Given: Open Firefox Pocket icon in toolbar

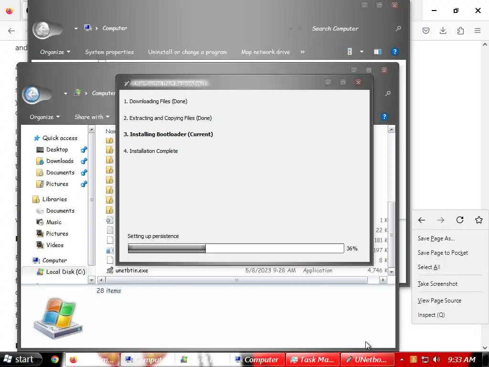Looking at the screenshot, I should [426, 31].
